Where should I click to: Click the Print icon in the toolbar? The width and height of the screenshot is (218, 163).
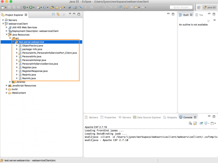point(18,7)
